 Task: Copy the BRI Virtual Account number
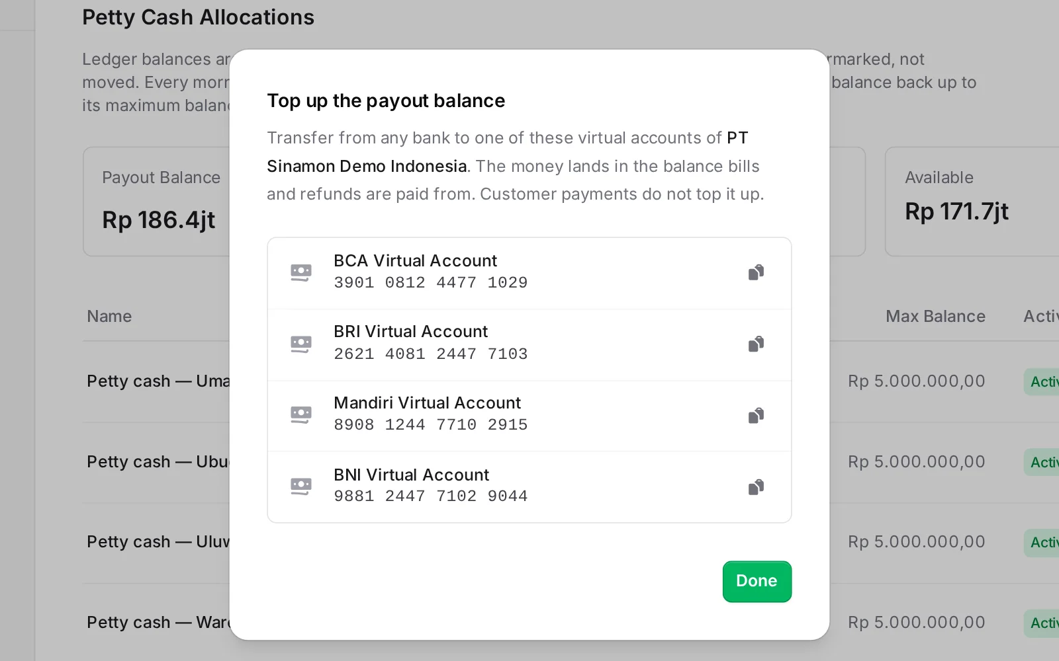756,344
